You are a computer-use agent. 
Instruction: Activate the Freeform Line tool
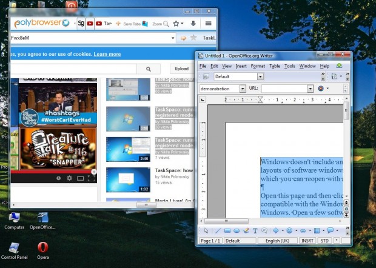pos(246,230)
